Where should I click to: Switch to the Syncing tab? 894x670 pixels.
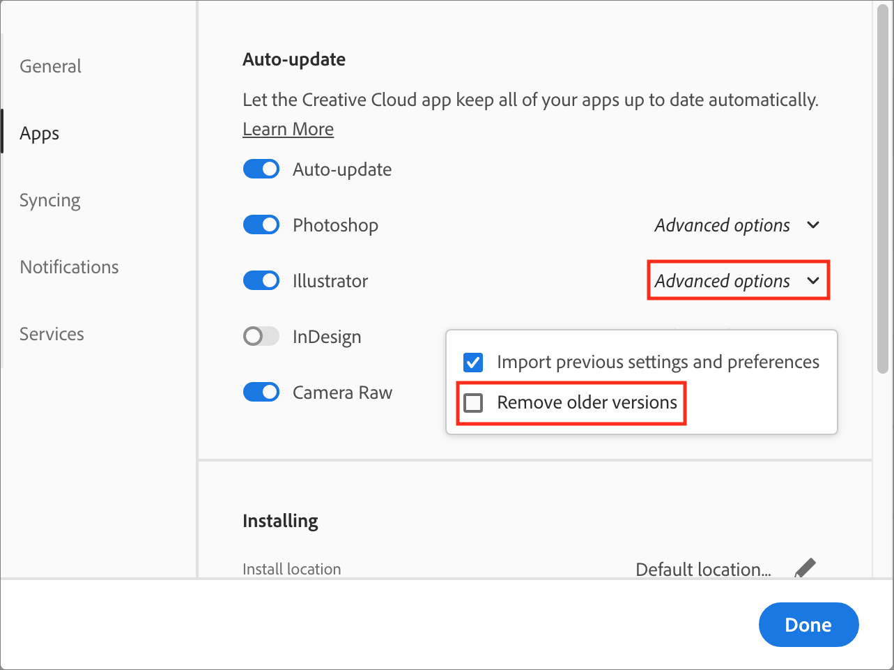pyautogui.click(x=50, y=200)
